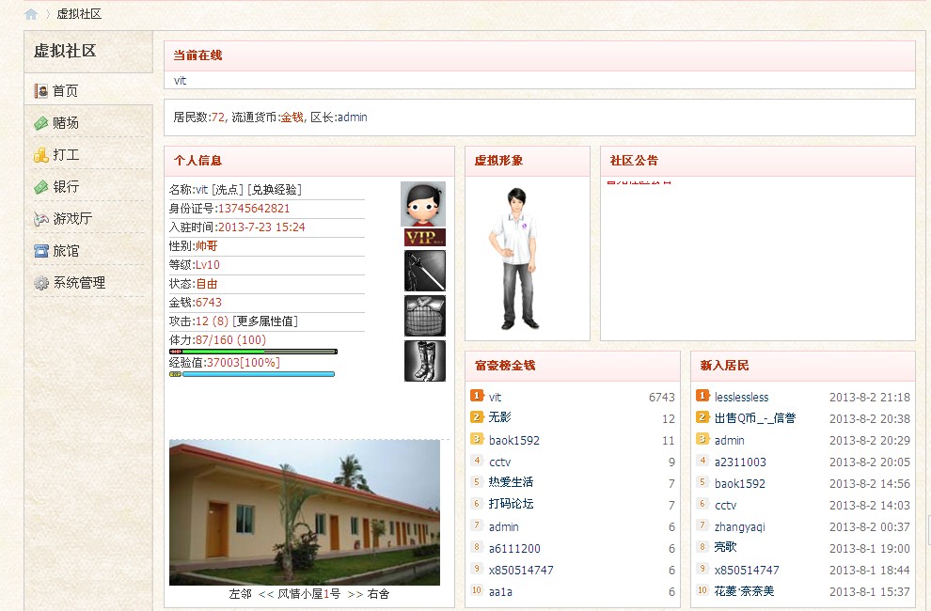931x611 pixels.
Task: Open the 旅馆 hotel section
Action: point(65,251)
